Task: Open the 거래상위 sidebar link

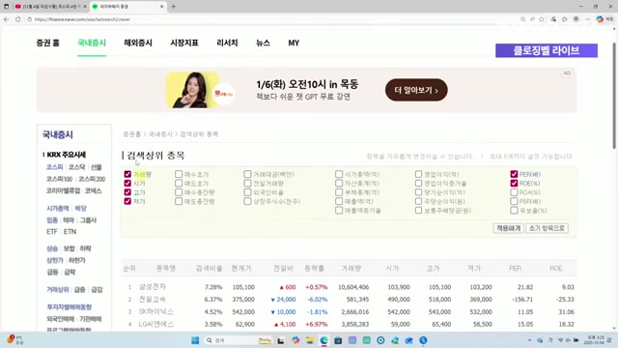Action: [x=58, y=290]
